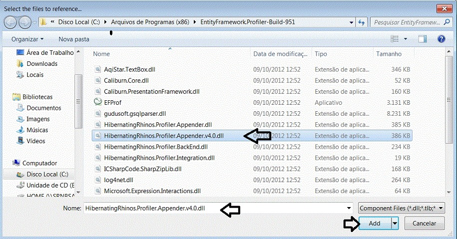Sort by Data de modificação column header
Screen dimensions: 457x239
point(280,54)
